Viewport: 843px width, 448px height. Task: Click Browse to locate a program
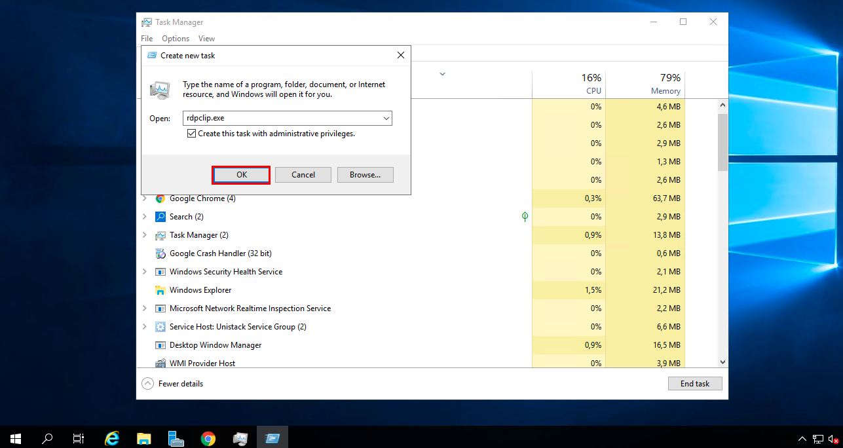(365, 175)
